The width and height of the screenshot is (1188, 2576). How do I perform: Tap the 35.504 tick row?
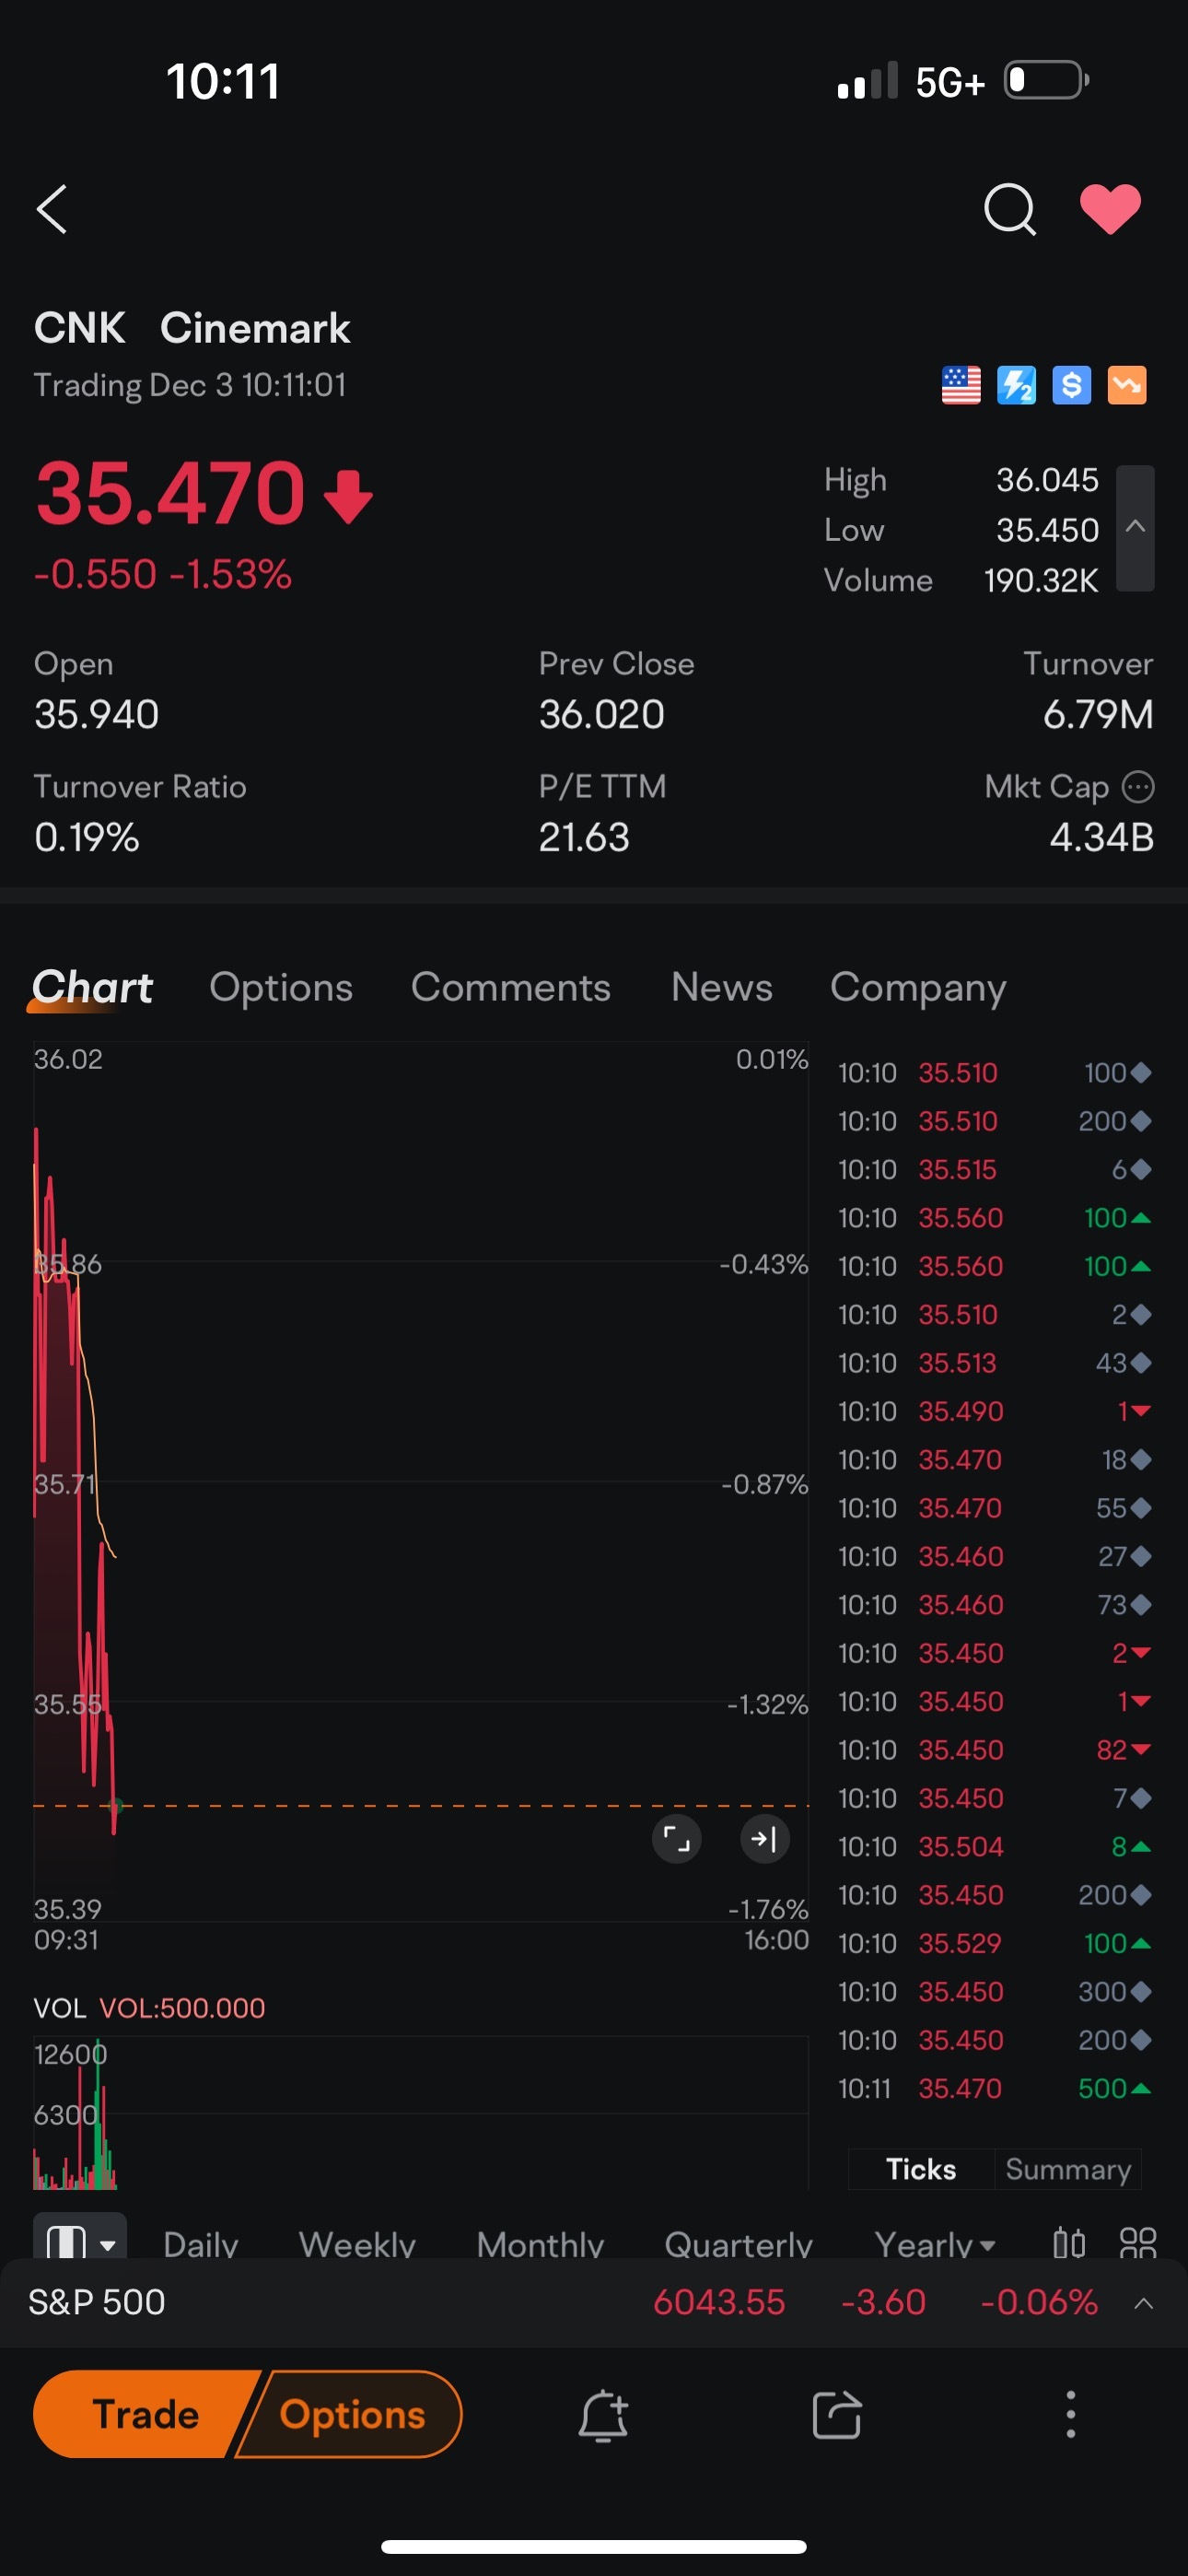point(995,1846)
